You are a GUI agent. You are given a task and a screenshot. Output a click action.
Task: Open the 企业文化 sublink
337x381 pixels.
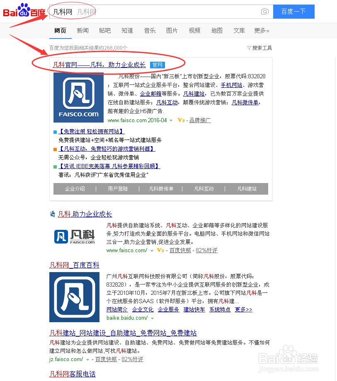143,310
